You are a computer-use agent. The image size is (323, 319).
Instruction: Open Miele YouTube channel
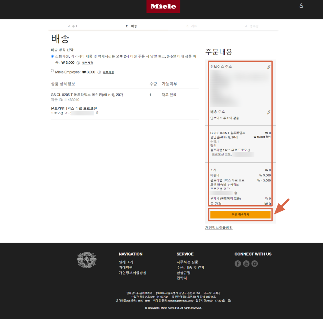pyautogui.click(x=246, y=263)
